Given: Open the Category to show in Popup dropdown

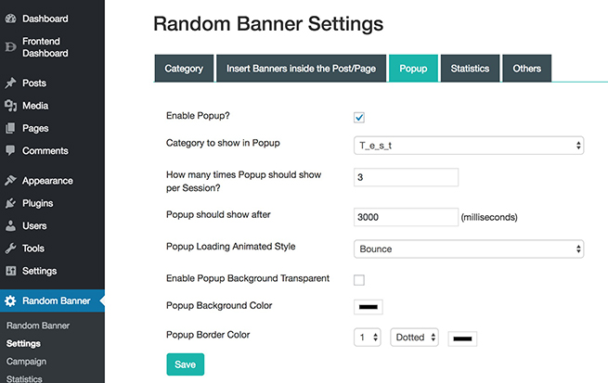Looking at the screenshot, I should point(469,146).
